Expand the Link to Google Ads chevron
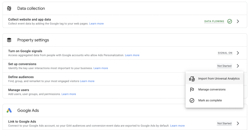 (238, 123)
